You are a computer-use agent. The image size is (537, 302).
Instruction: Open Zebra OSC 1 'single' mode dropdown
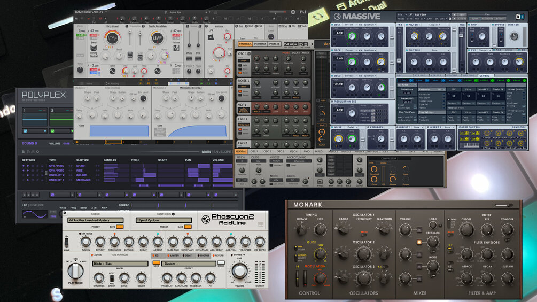[x=244, y=60]
